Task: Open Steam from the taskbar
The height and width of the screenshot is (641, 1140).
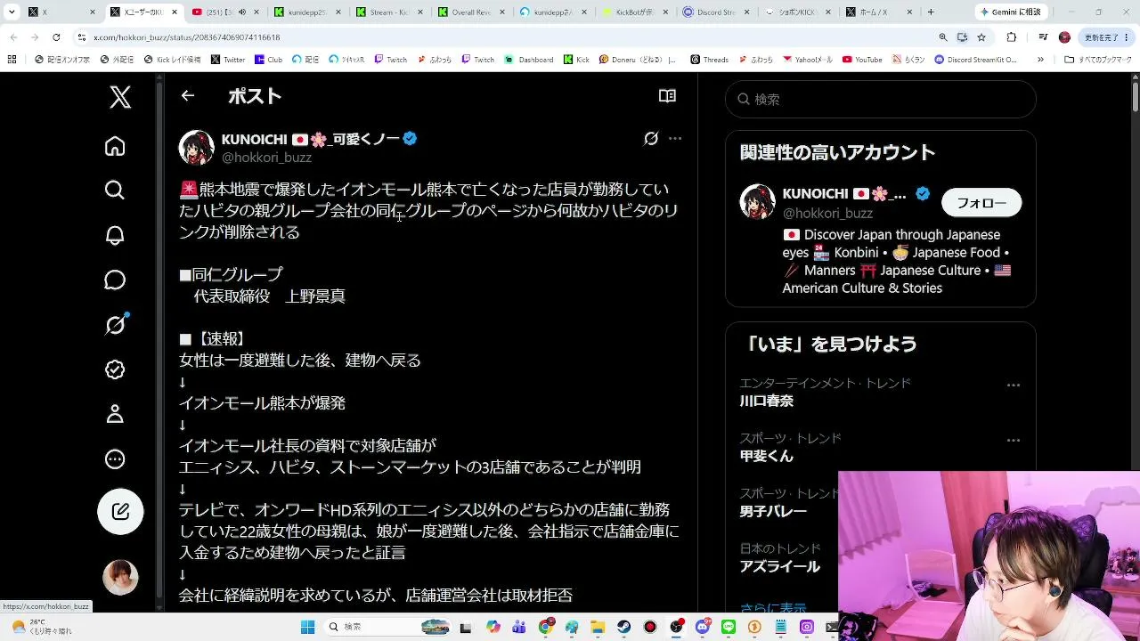Action: [x=624, y=627]
